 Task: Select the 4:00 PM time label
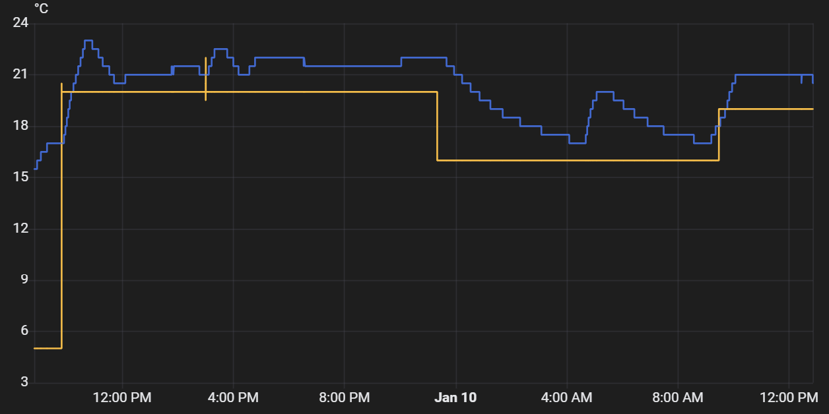coord(234,398)
